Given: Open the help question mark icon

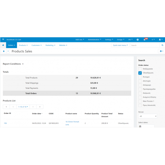Looking at the screenshot, I should [x=137, y=40].
